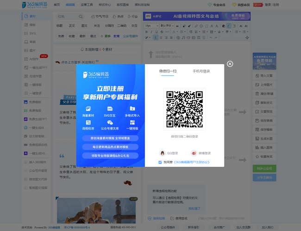Switch to the 手机号登录 tab

click(x=201, y=71)
